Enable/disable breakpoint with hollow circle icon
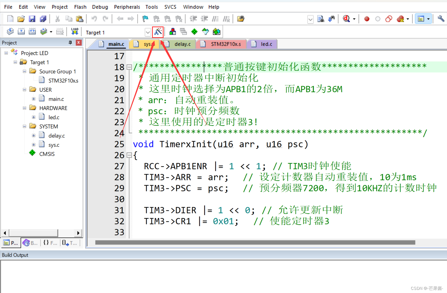447x293 pixels. pyautogui.click(x=378, y=19)
